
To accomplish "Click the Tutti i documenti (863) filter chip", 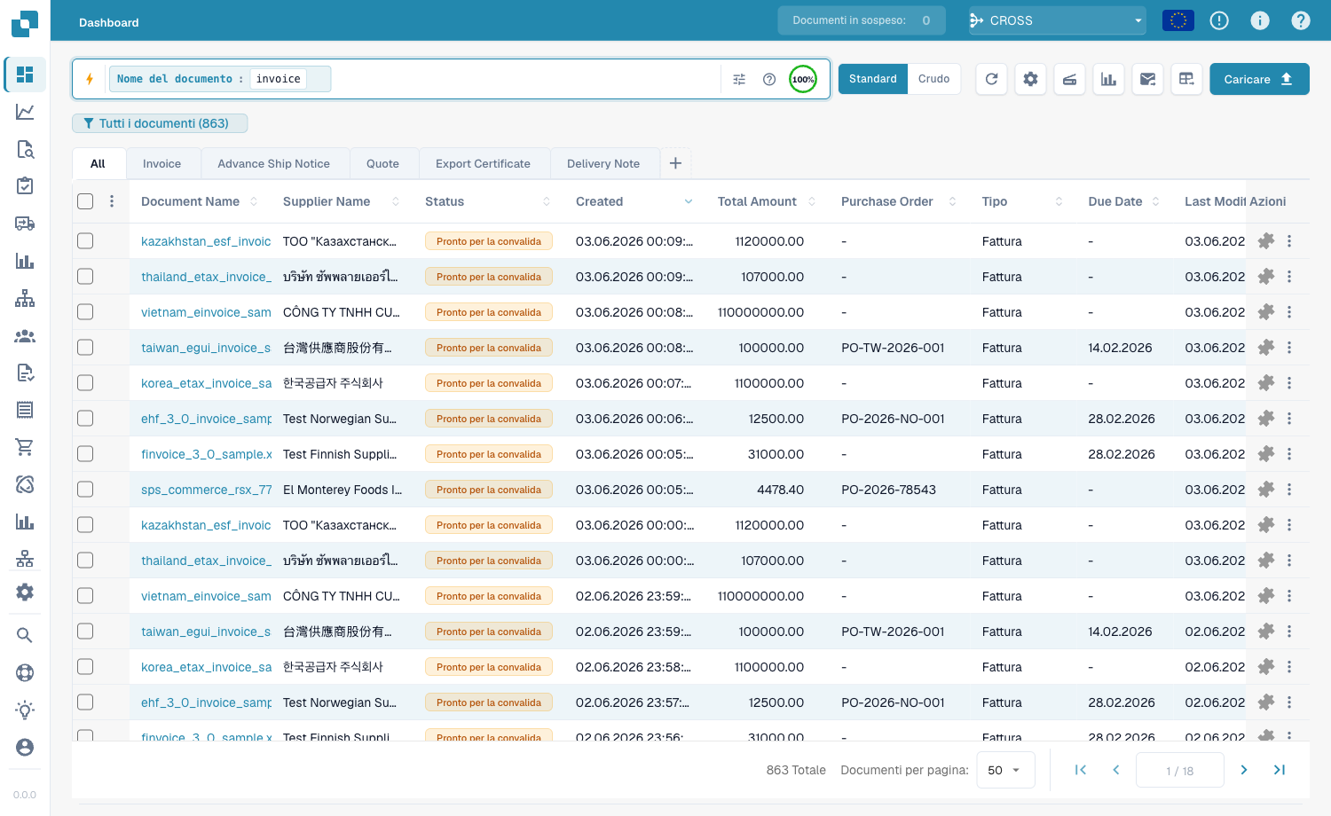I will tap(160, 123).
